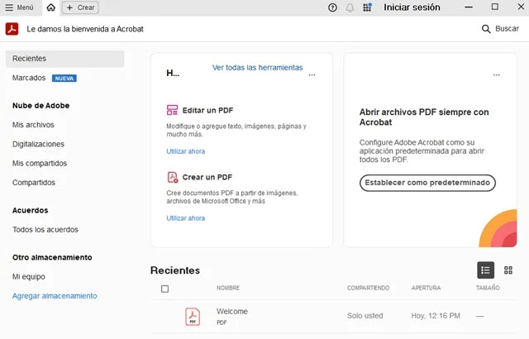Open Digitalizaciones in the sidebar
The width and height of the screenshot is (529, 339).
point(38,144)
